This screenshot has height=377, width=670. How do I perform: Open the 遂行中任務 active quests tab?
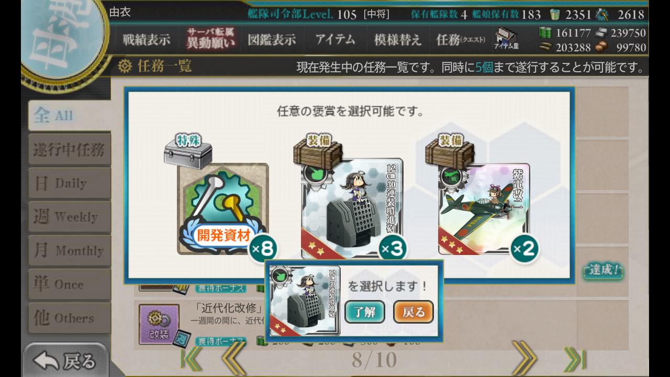click(x=70, y=150)
